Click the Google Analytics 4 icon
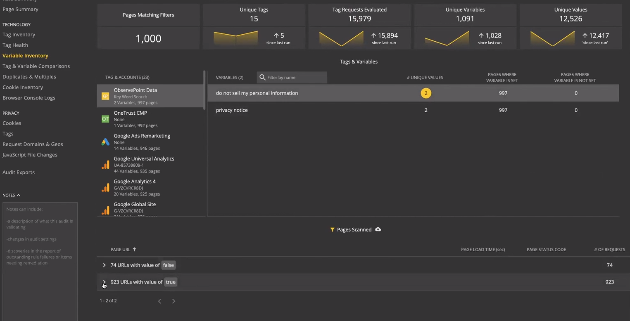Screen dimensions: 630x321 pos(105,188)
